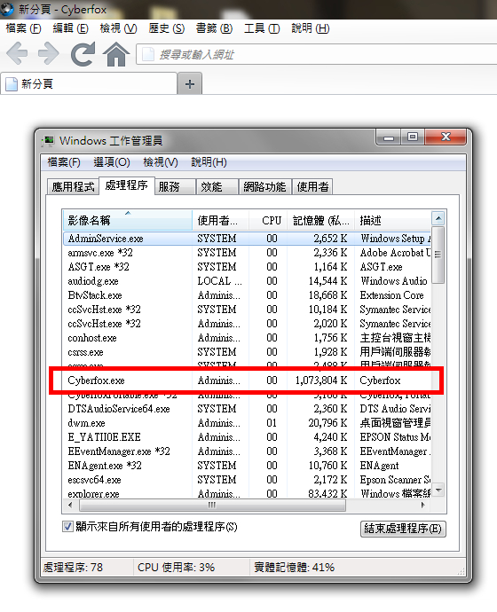Open Cyberfox 檢視 (V) menu
497x612 pixels.
[x=118, y=28]
